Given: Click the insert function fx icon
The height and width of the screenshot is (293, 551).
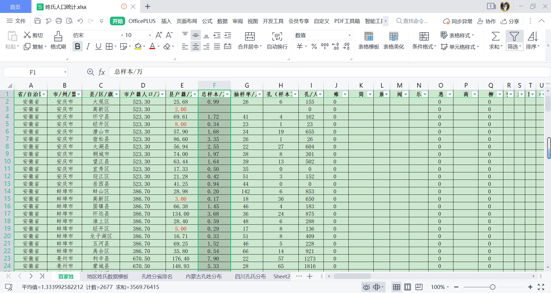Looking at the screenshot, I should pyautogui.click(x=102, y=72).
